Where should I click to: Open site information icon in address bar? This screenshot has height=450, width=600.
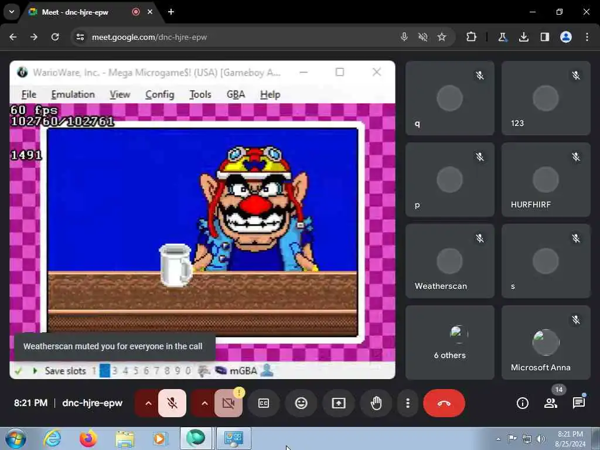click(x=80, y=37)
